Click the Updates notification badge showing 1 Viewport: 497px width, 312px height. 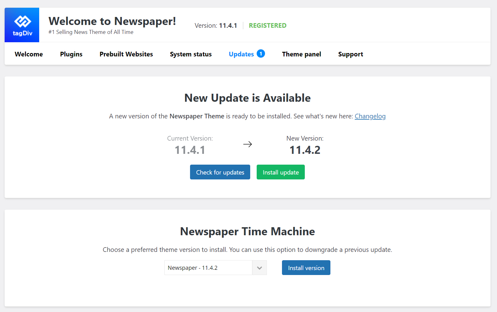[x=261, y=54]
